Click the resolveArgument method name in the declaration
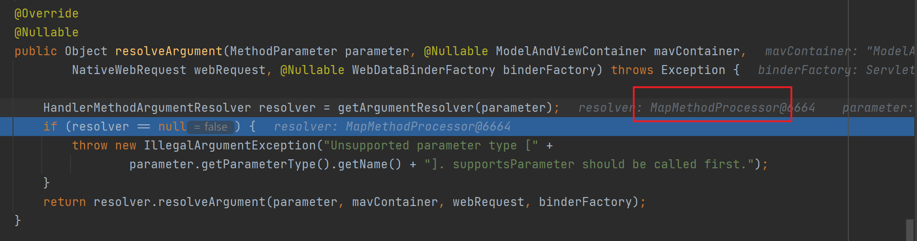The height and width of the screenshot is (241, 917). 168,51
